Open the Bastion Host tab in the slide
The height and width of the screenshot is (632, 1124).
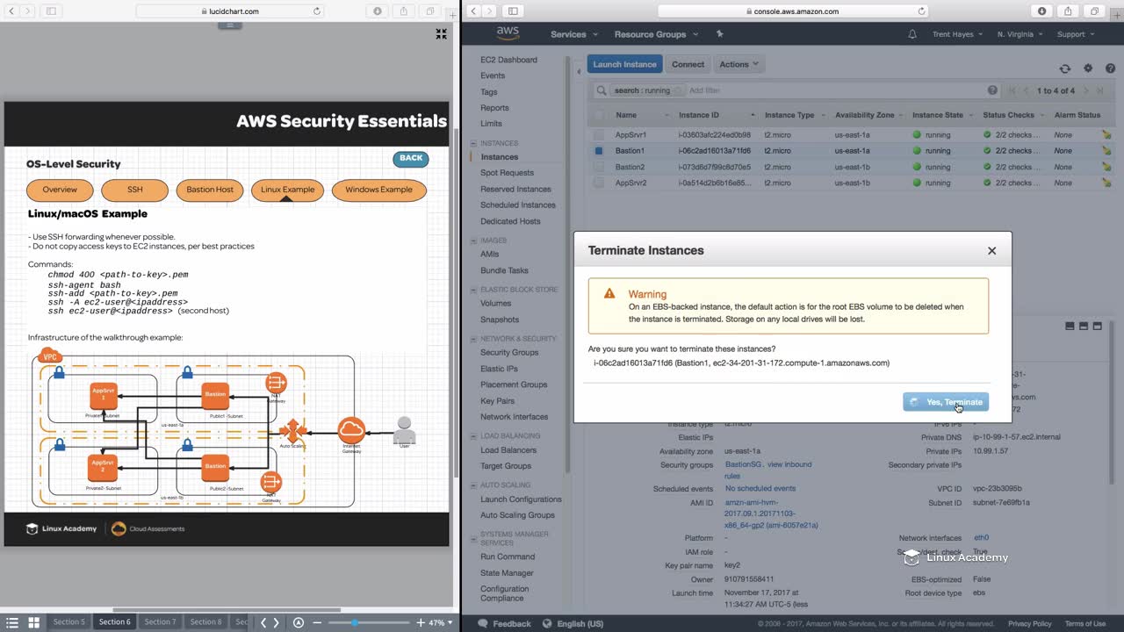coord(210,190)
